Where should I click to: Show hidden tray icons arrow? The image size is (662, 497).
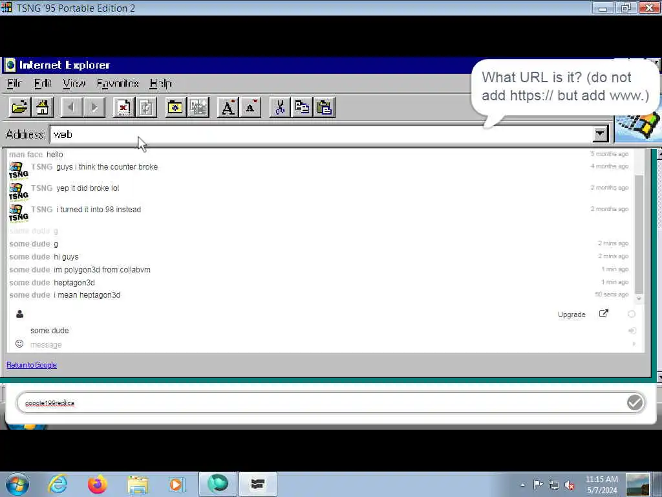[x=522, y=485]
